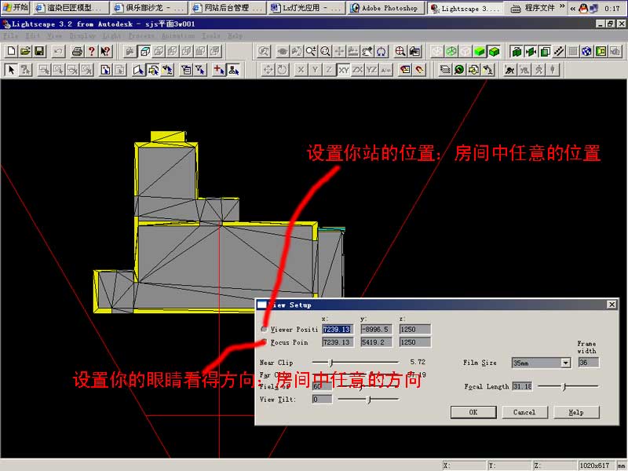Screen dimensions: 628x471
Task: Click the red crosshair zoom extents icon
Action: point(400,51)
